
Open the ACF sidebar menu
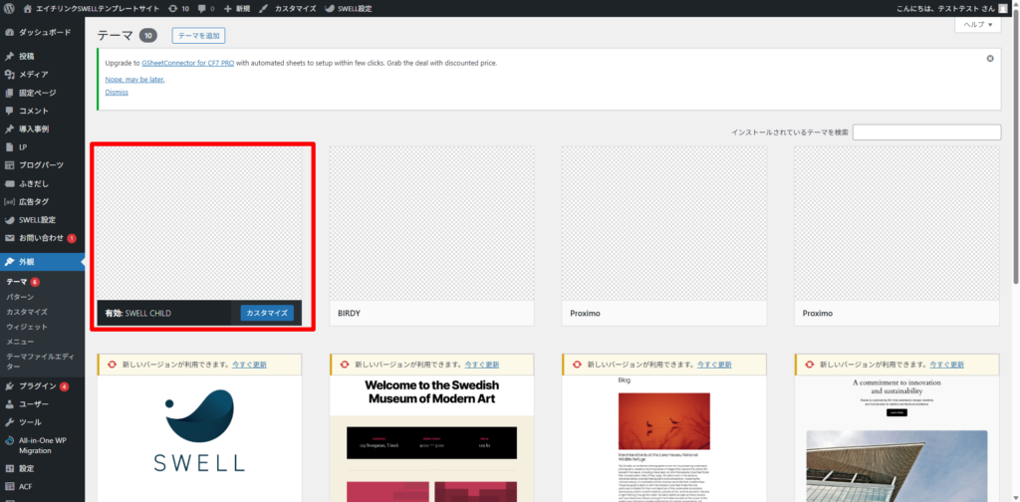[26, 486]
